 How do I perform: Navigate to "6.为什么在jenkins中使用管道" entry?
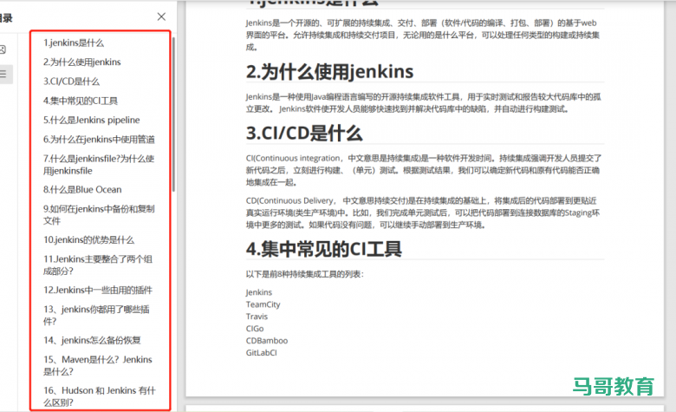click(x=99, y=139)
